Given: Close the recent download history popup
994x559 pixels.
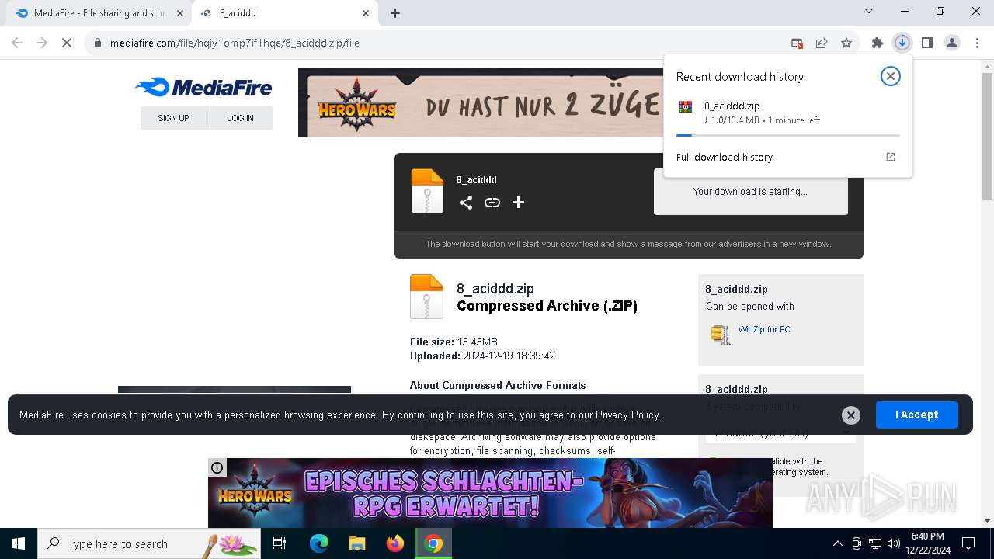Looking at the screenshot, I should click(891, 76).
